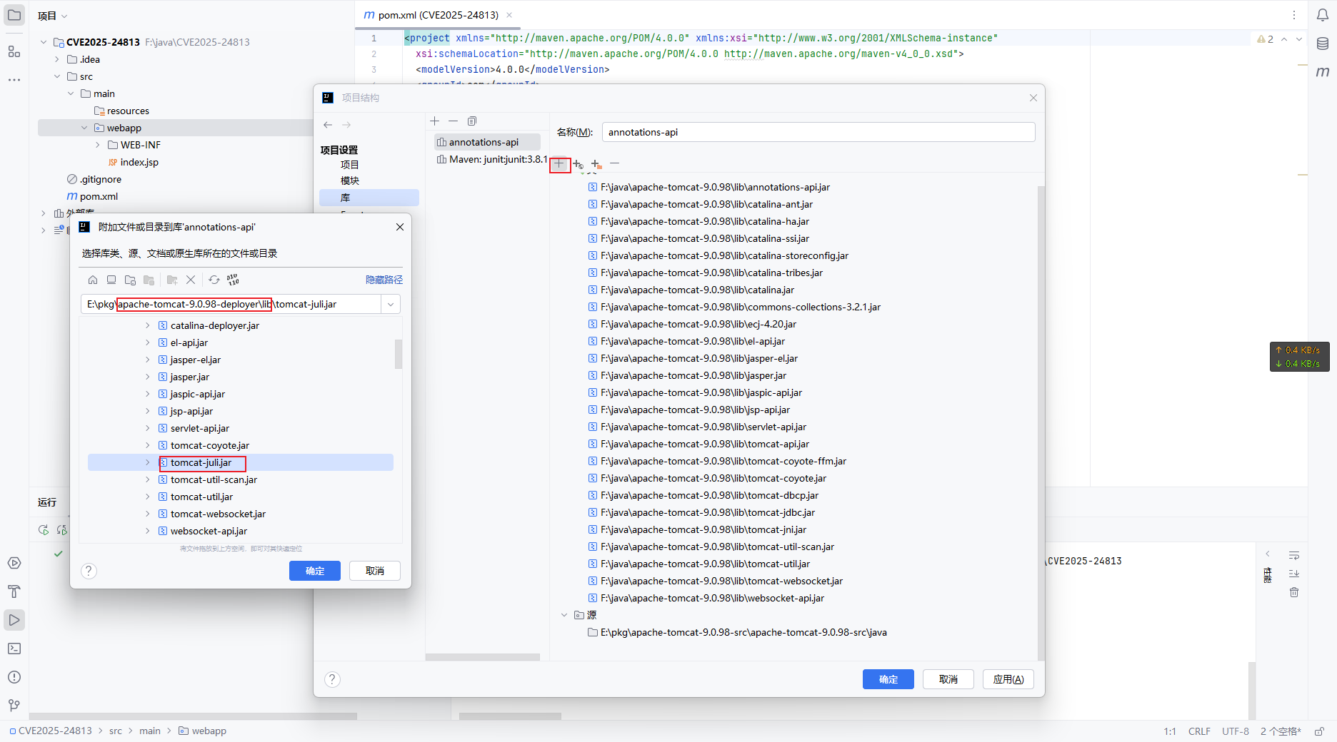Confirm the attach files dialog with 确定
The height and width of the screenshot is (742, 1337).
click(315, 571)
